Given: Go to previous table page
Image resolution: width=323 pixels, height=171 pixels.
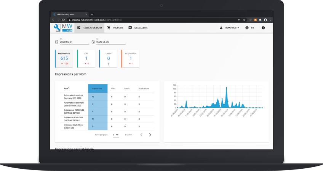Looking at the screenshot, I should pyautogui.click(x=141, y=135).
